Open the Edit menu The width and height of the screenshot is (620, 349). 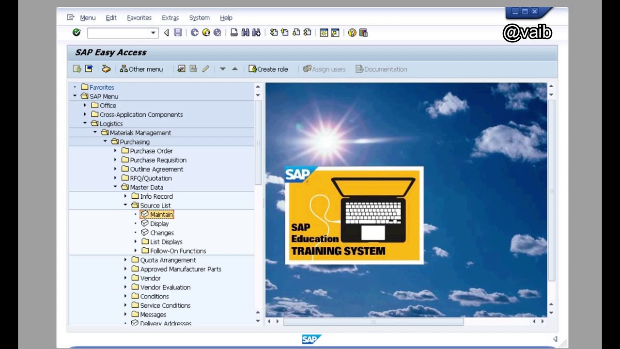click(111, 17)
